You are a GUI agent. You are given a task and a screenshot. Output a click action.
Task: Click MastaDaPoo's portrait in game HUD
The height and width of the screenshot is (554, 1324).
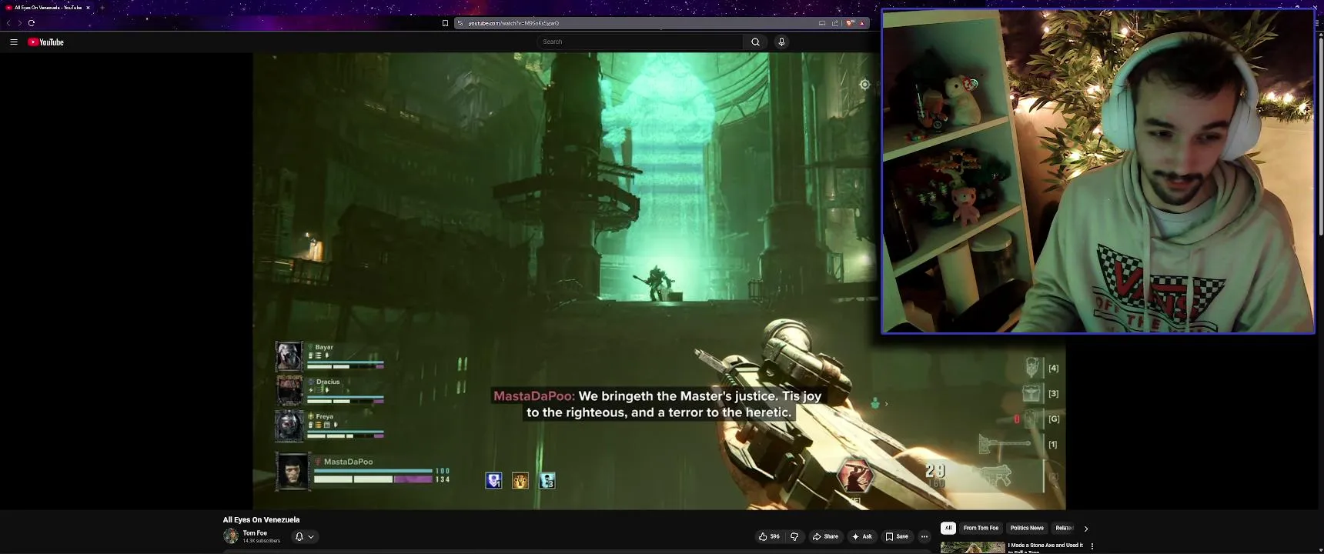(x=293, y=471)
